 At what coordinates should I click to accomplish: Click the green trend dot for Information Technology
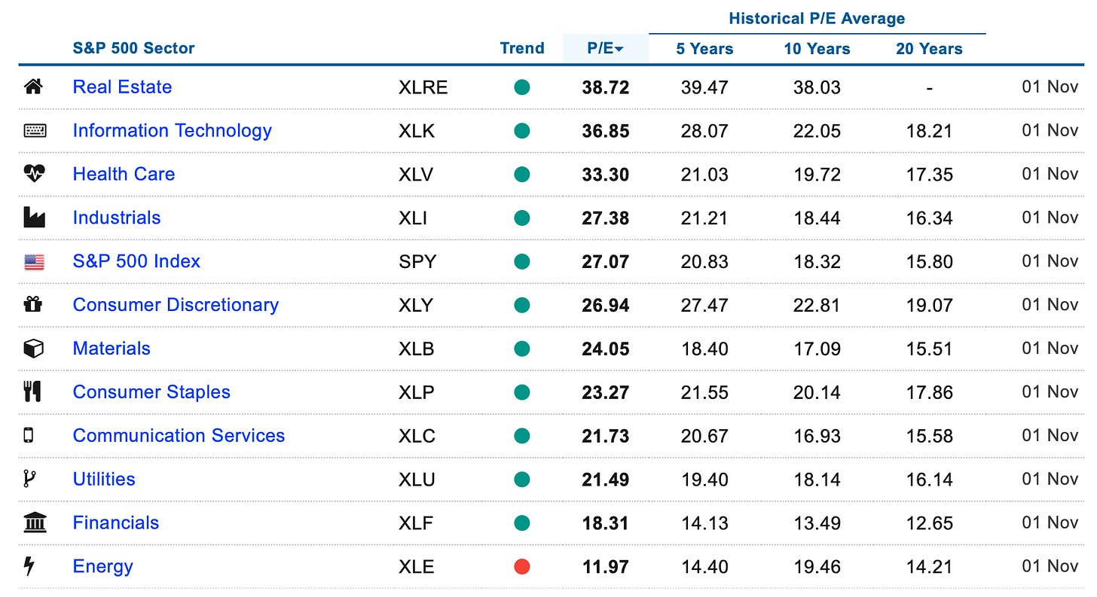click(522, 131)
